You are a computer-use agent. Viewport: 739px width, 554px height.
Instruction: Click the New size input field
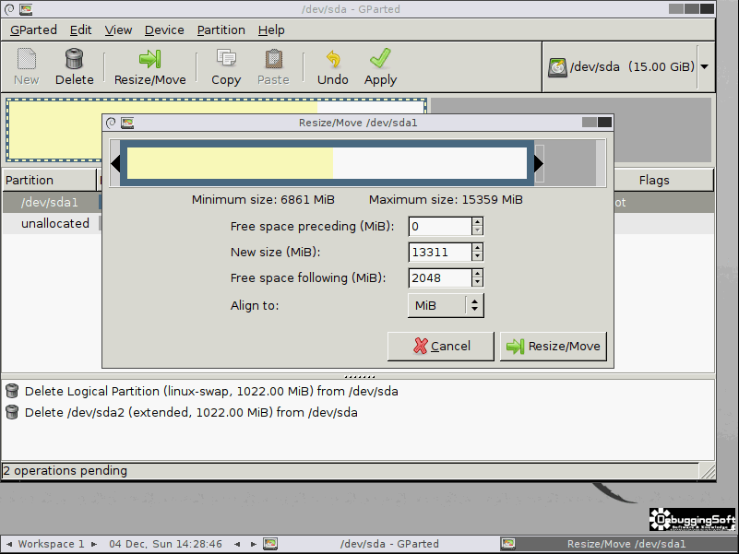440,252
